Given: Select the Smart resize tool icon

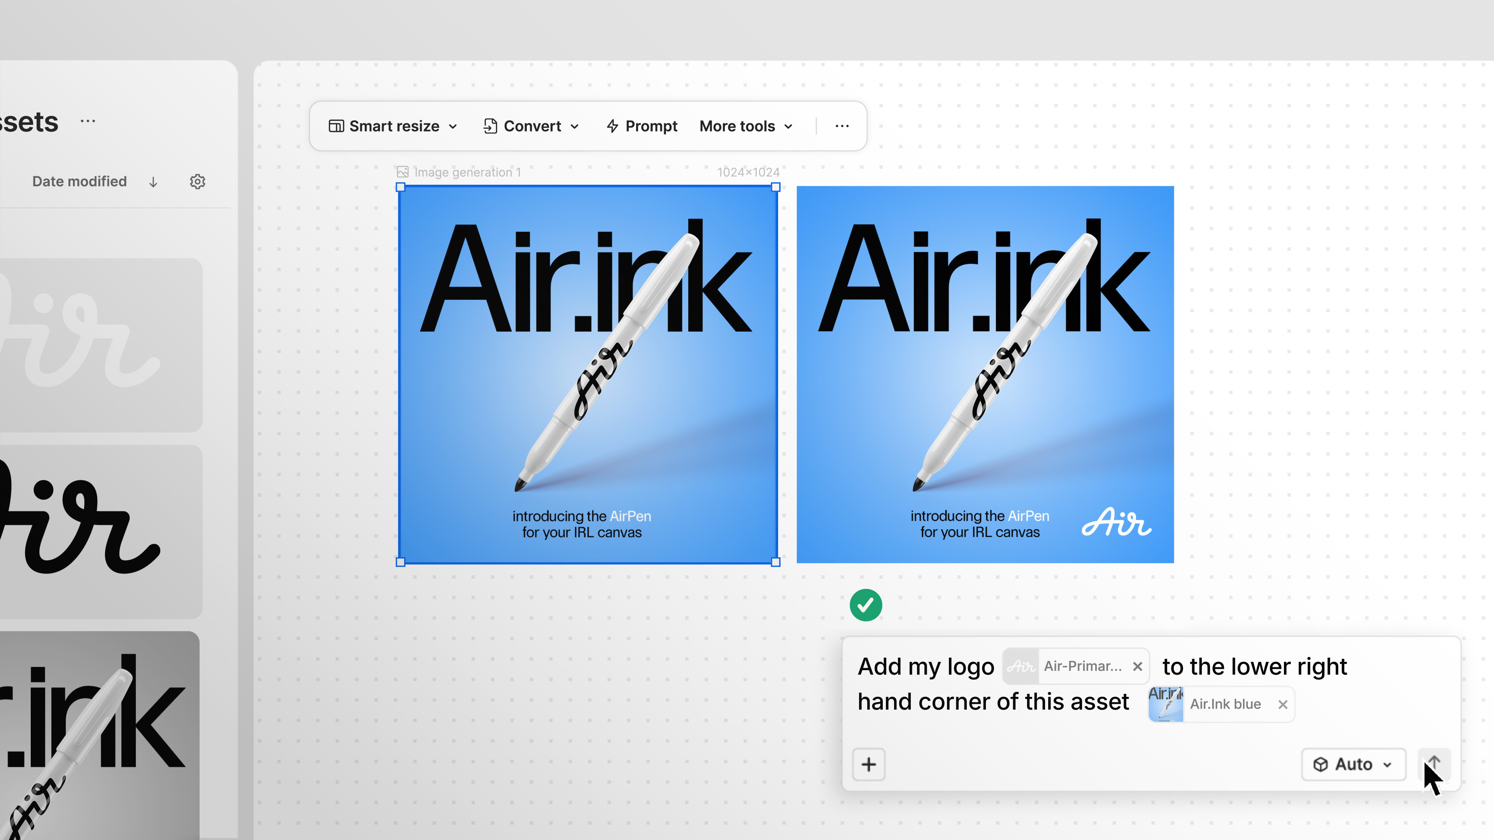Looking at the screenshot, I should pos(337,126).
